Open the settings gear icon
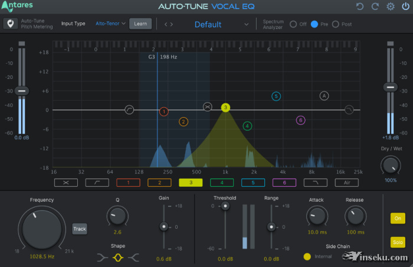The width and height of the screenshot is (413, 267). (x=390, y=7)
